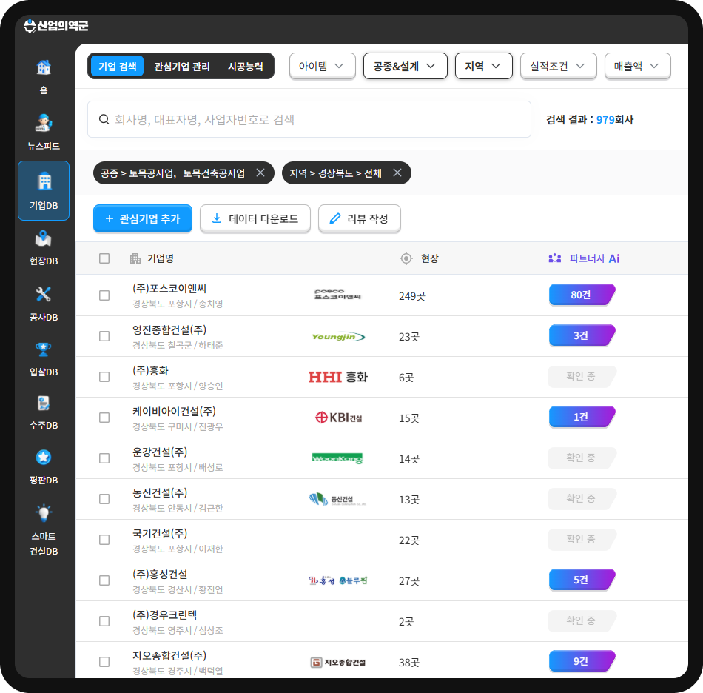Image resolution: width=703 pixels, height=693 pixels.
Task: Open the 80건 partner badge for 포스코이앤씨
Action: pyautogui.click(x=582, y=295)
